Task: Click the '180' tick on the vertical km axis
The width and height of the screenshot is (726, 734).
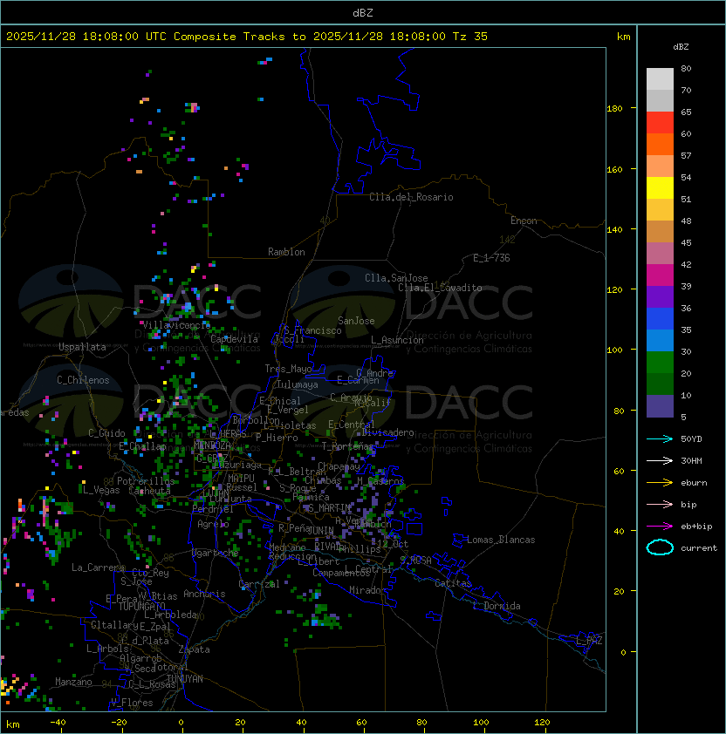Action: pos(614,109)
